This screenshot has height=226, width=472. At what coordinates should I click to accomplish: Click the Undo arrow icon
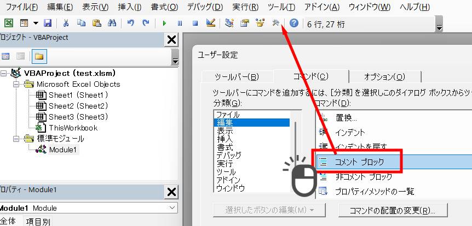[131, 23]
